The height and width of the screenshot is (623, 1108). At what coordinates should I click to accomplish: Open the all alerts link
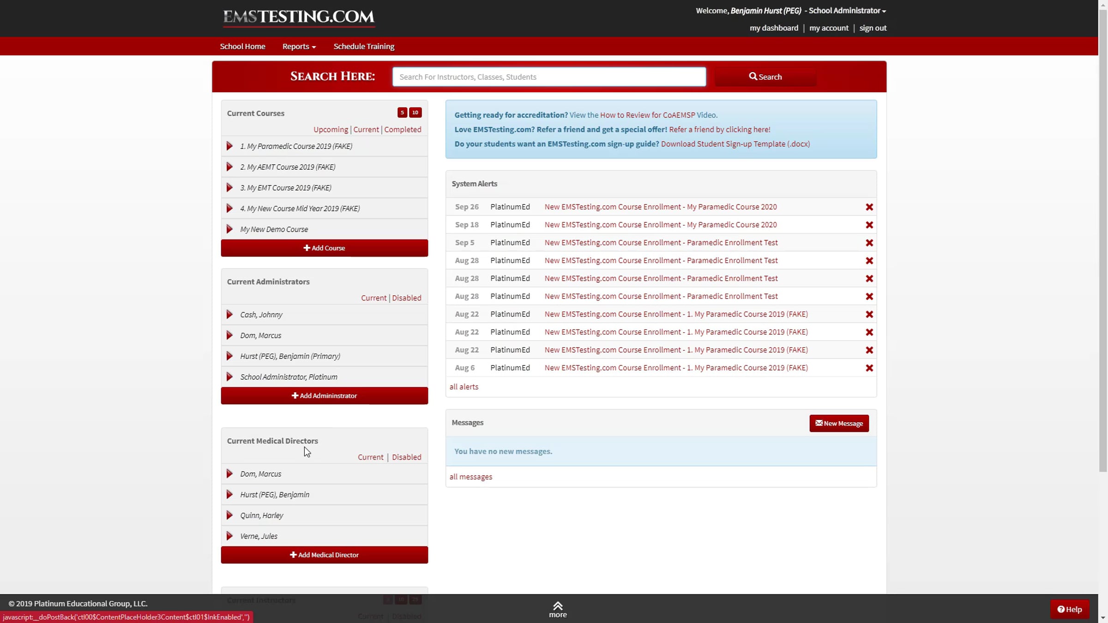pos(464,387)
